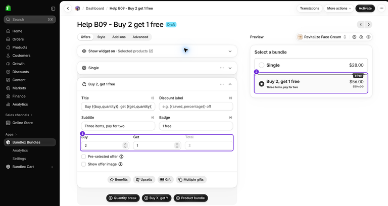Click the Dashboard breadcrumb link

click(95, 9)
